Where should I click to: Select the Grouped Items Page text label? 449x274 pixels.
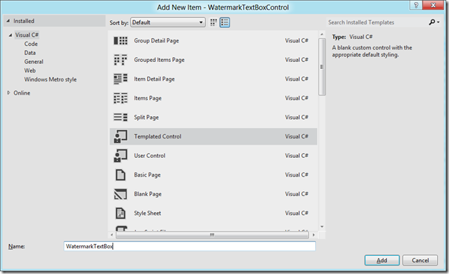(159, 60)
